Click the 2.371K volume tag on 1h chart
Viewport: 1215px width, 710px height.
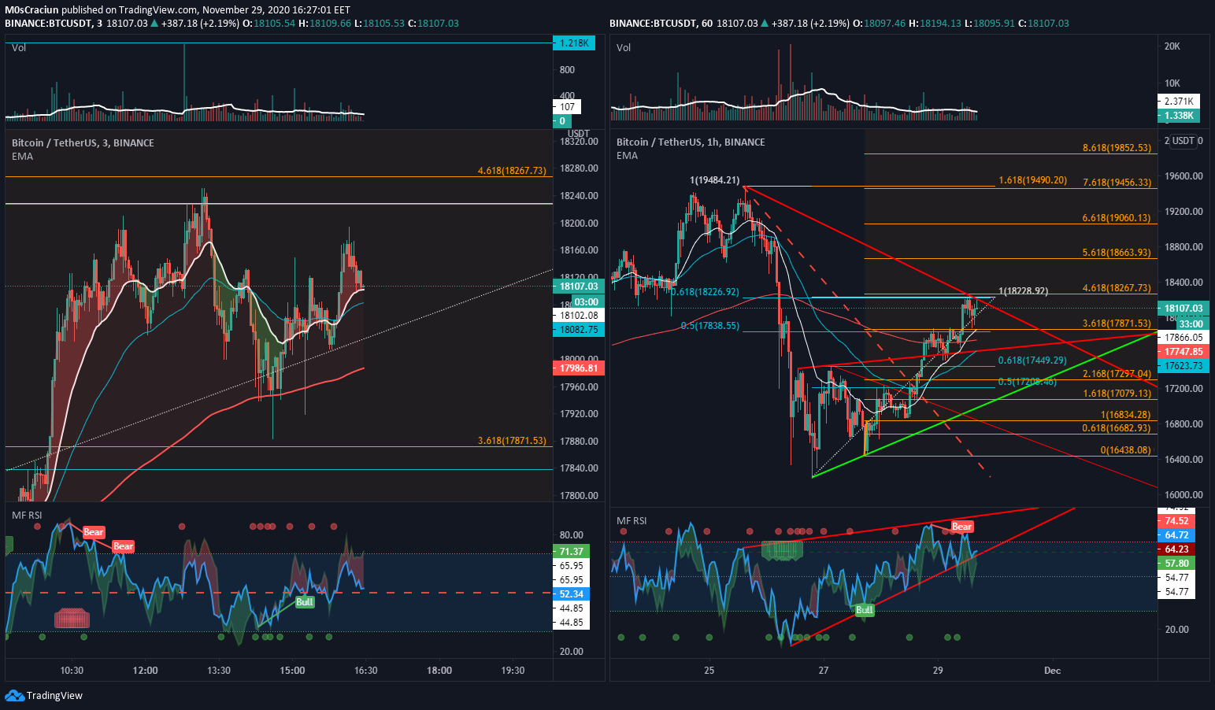(1179, 101)
